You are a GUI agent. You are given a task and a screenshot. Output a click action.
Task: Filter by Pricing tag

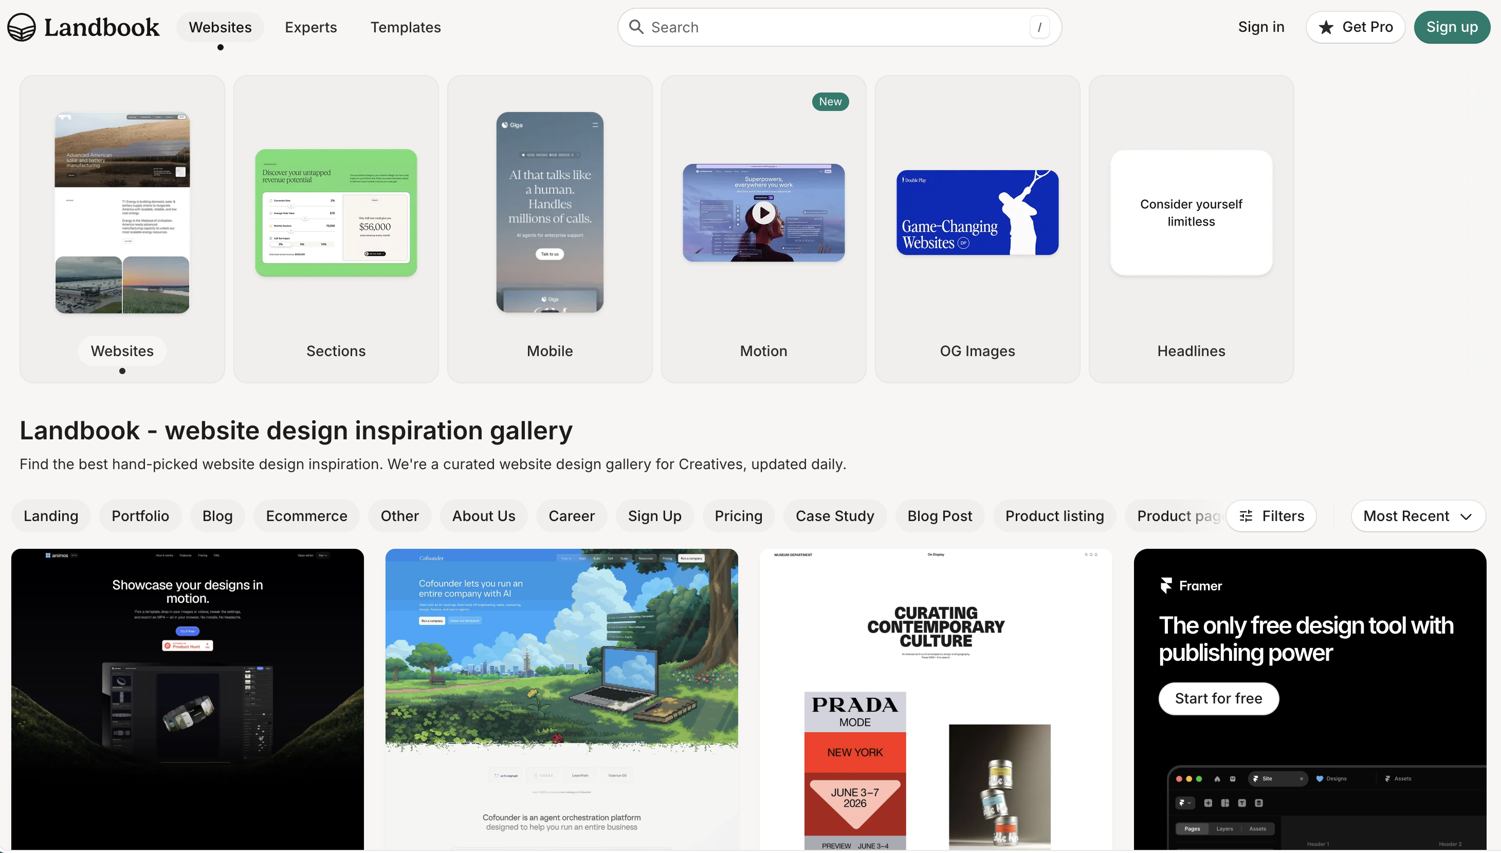click(x=738, y=515)
